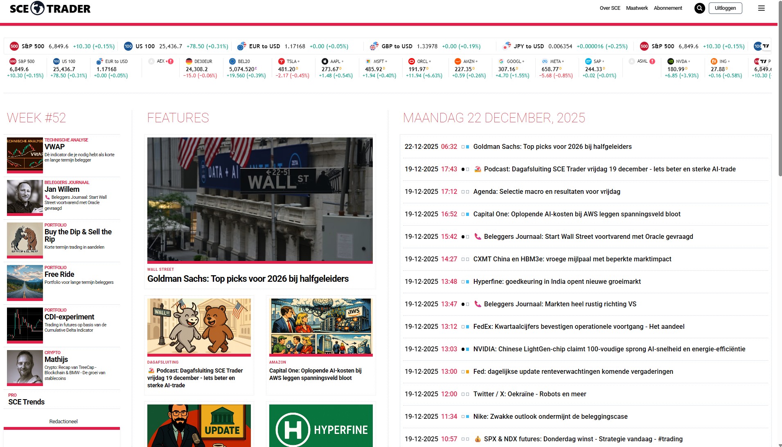Open the Google GOOGL logo icon
The image size is (782, 447).
pyautogui.click(x=501, y=61)
